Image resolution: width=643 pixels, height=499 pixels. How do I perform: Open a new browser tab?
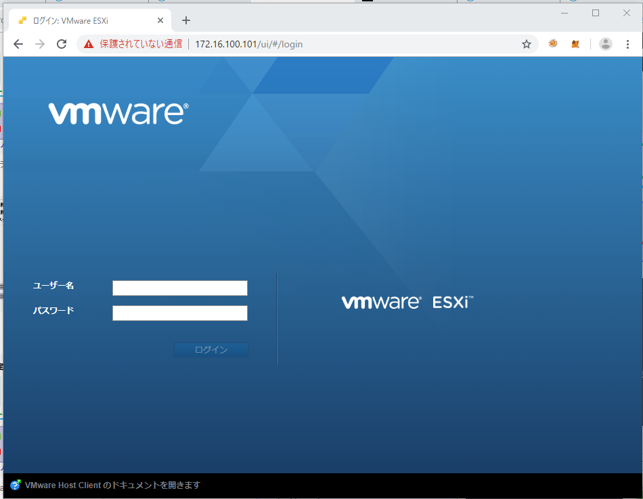[186, 20]
